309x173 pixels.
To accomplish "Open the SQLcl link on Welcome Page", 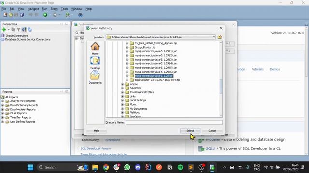I will [211, 148].
